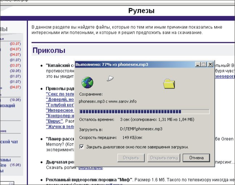Click sidebar date entry (19.06)
Image resolution: width=235 pixels, height=185 pixels.
click(x=15, y=100)
